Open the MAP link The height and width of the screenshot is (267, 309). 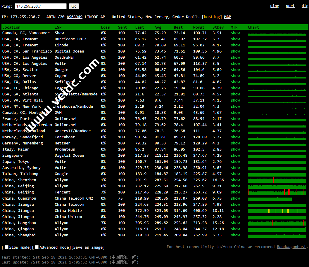click(227, 17)
